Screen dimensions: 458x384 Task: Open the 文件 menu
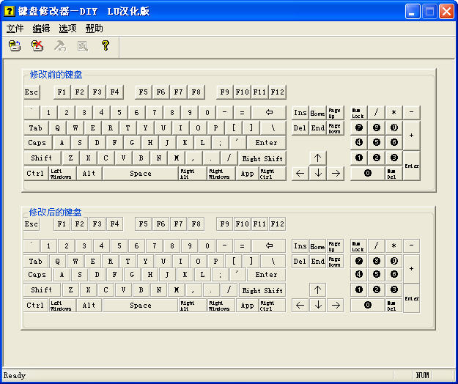pos(15,29)
